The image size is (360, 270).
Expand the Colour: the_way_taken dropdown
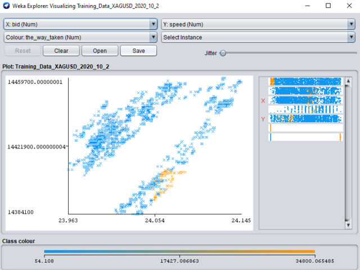click(80, 37)
